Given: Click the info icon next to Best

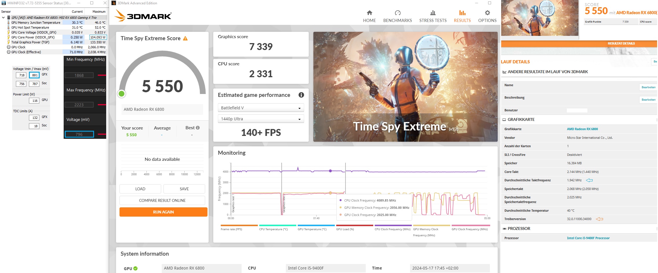Looking at the screenshot, I should click(198, 128).
